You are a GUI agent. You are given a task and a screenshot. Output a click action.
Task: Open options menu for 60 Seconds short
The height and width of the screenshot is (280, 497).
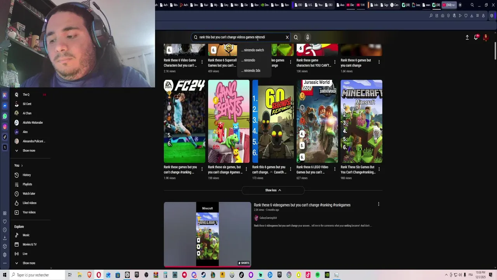pos(290,169)
